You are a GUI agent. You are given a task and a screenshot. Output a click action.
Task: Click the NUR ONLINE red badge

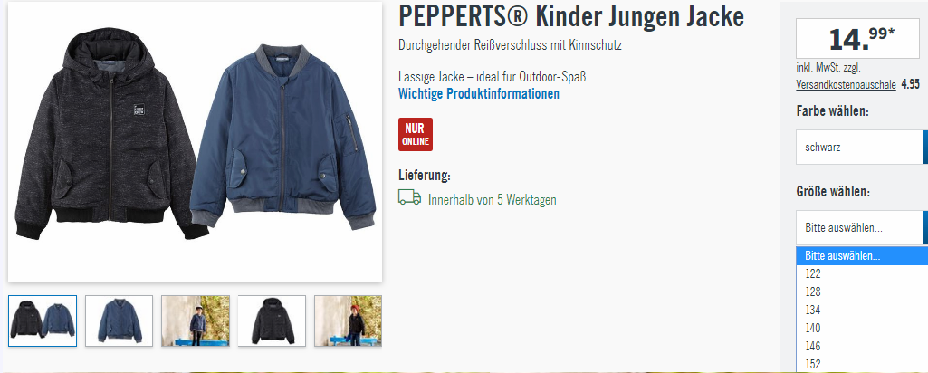416,134
